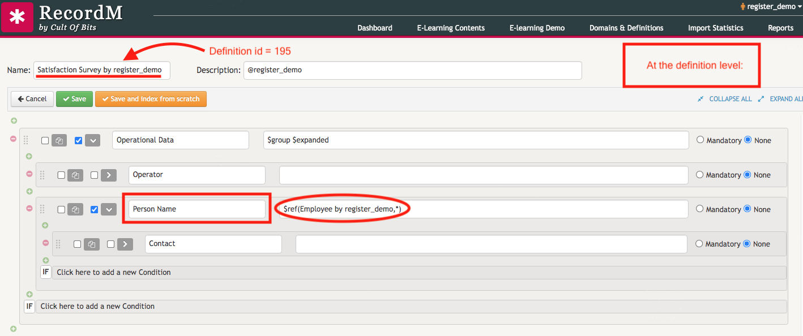
Task: Open Import Statistics menu item
Action: tap(716, 28)
